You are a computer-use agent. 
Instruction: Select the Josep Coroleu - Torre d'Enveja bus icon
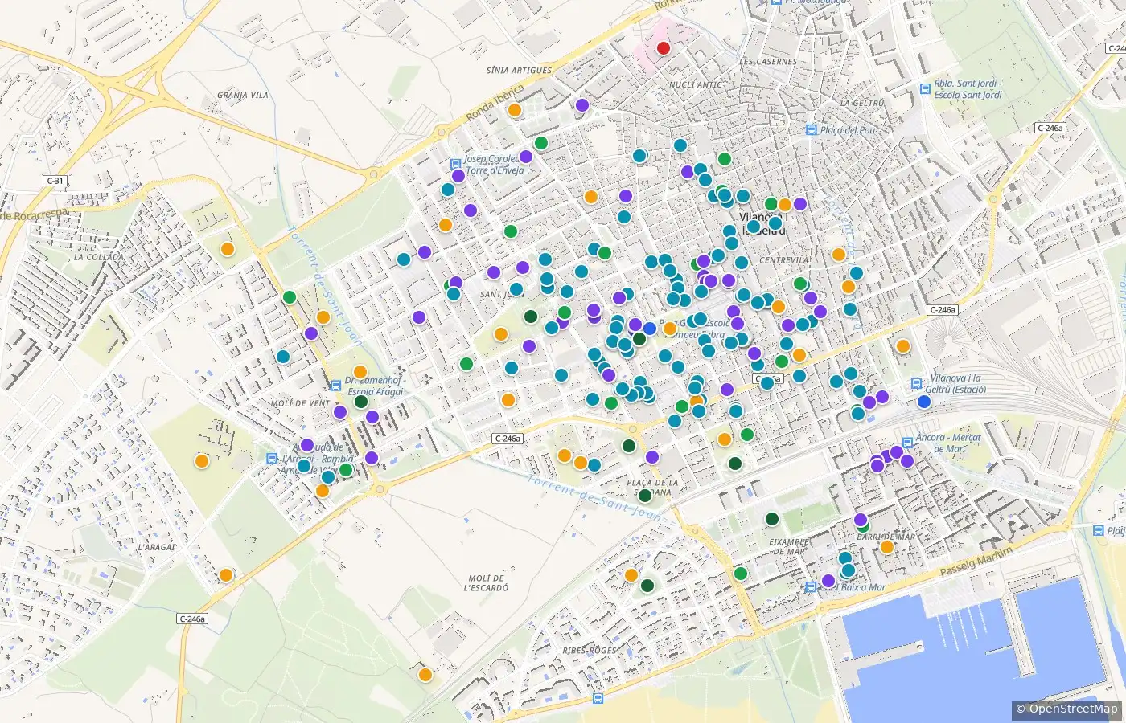(456, 164)
